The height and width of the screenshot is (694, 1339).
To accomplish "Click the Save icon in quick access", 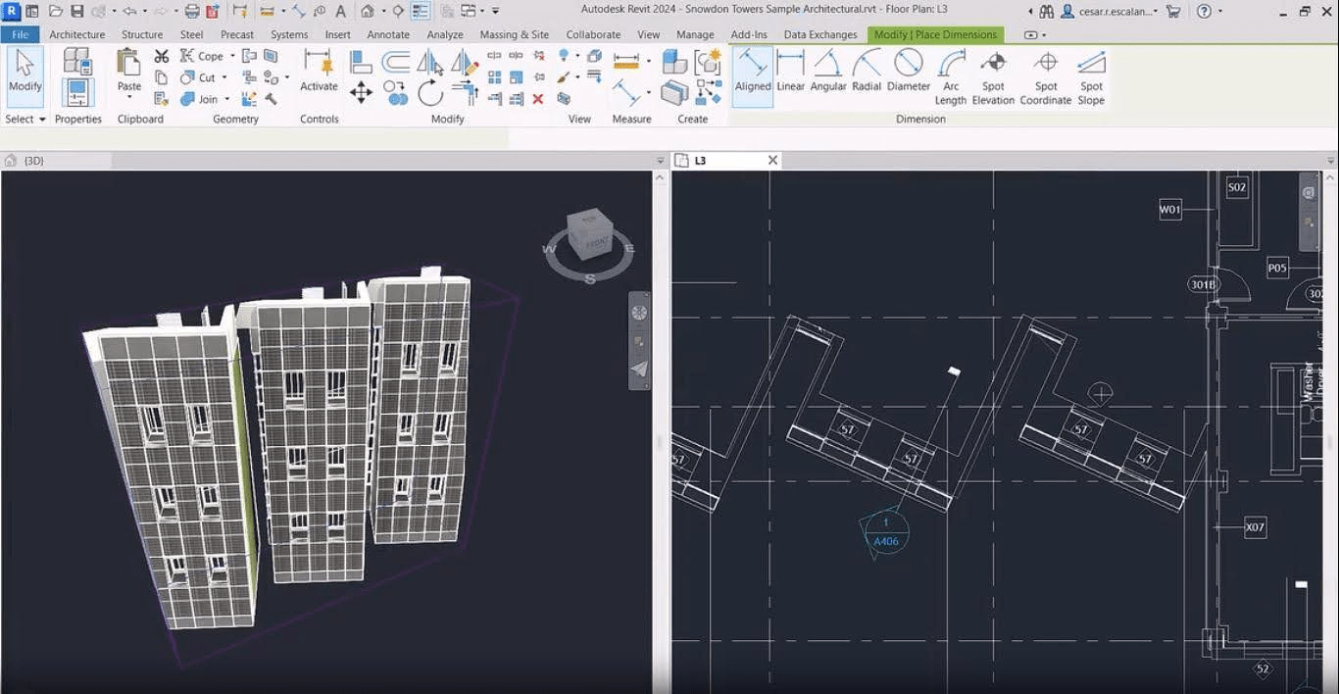I will [x=76, y=11].
